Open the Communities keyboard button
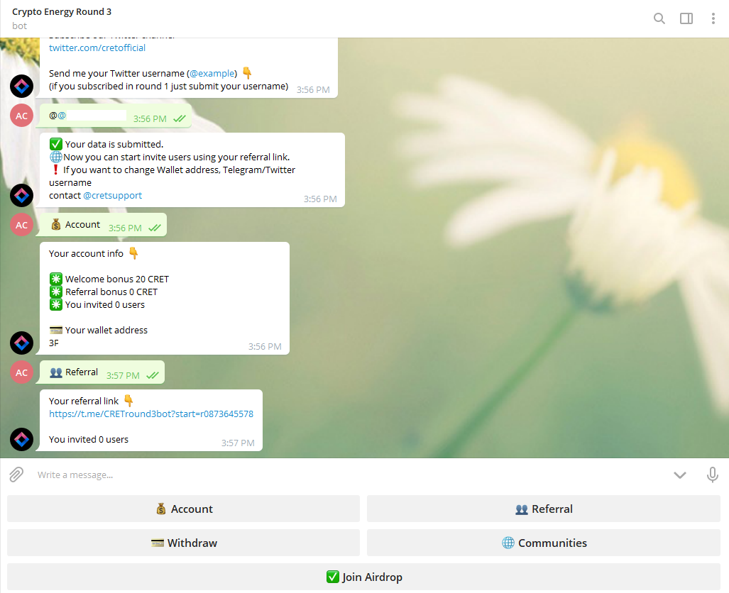This screenshot has width=729, height=593. [x=544, y=543]
